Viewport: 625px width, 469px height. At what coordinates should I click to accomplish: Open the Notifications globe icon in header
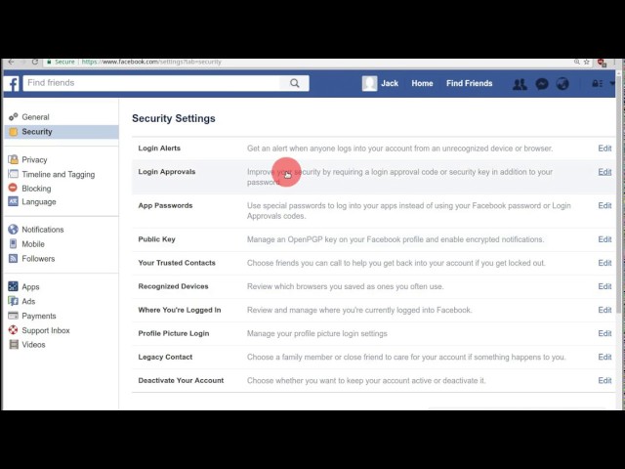[562, 84]
